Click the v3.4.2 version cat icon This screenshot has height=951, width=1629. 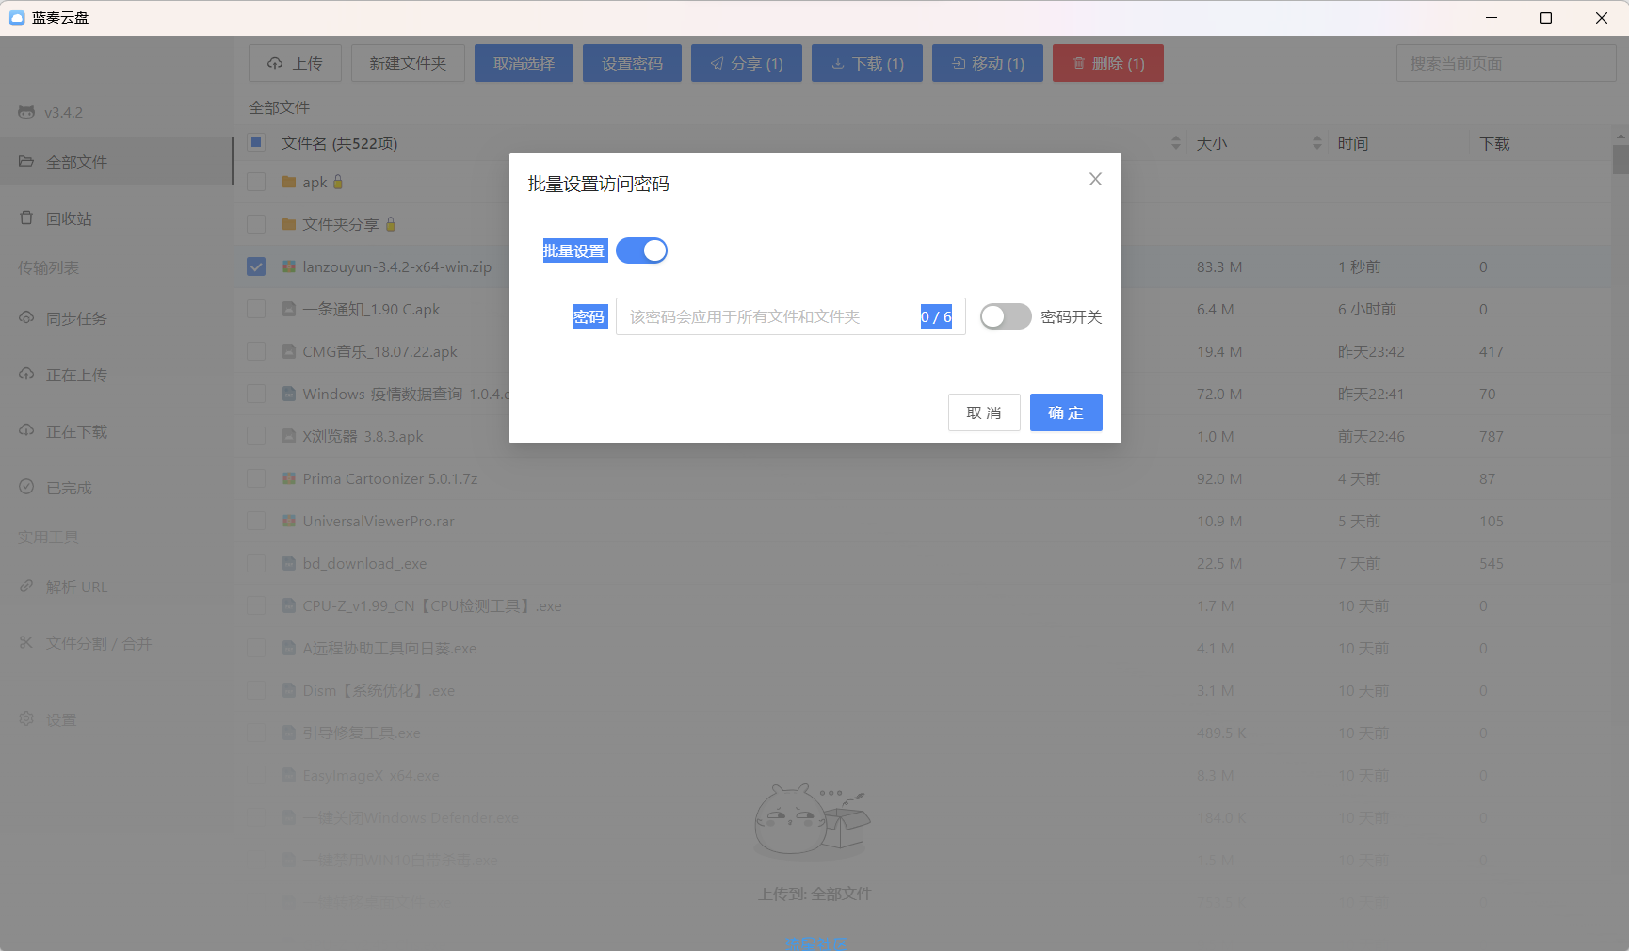click(26, 112)
